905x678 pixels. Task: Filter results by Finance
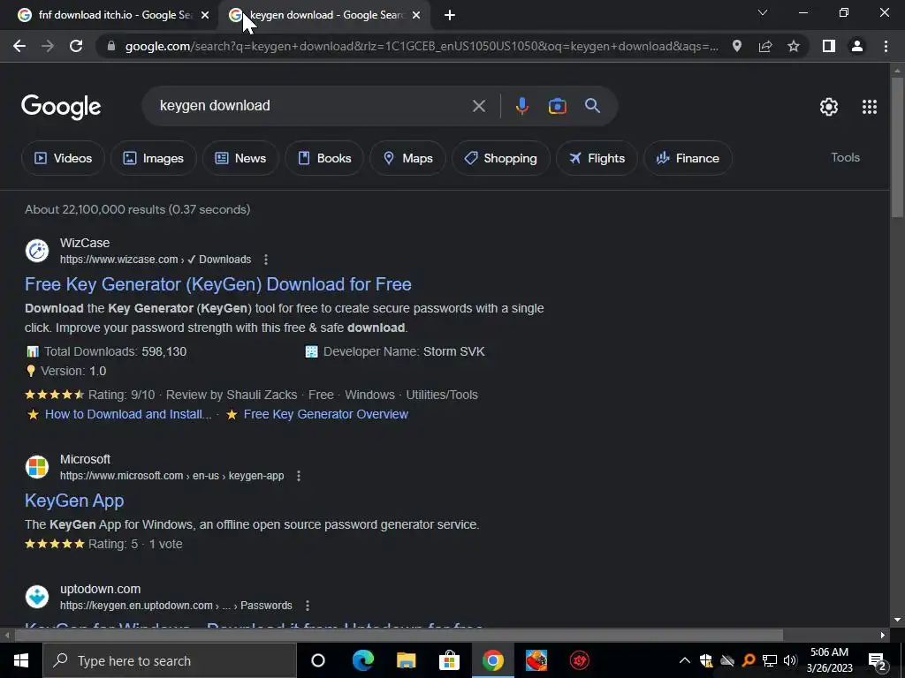point(688,158)
